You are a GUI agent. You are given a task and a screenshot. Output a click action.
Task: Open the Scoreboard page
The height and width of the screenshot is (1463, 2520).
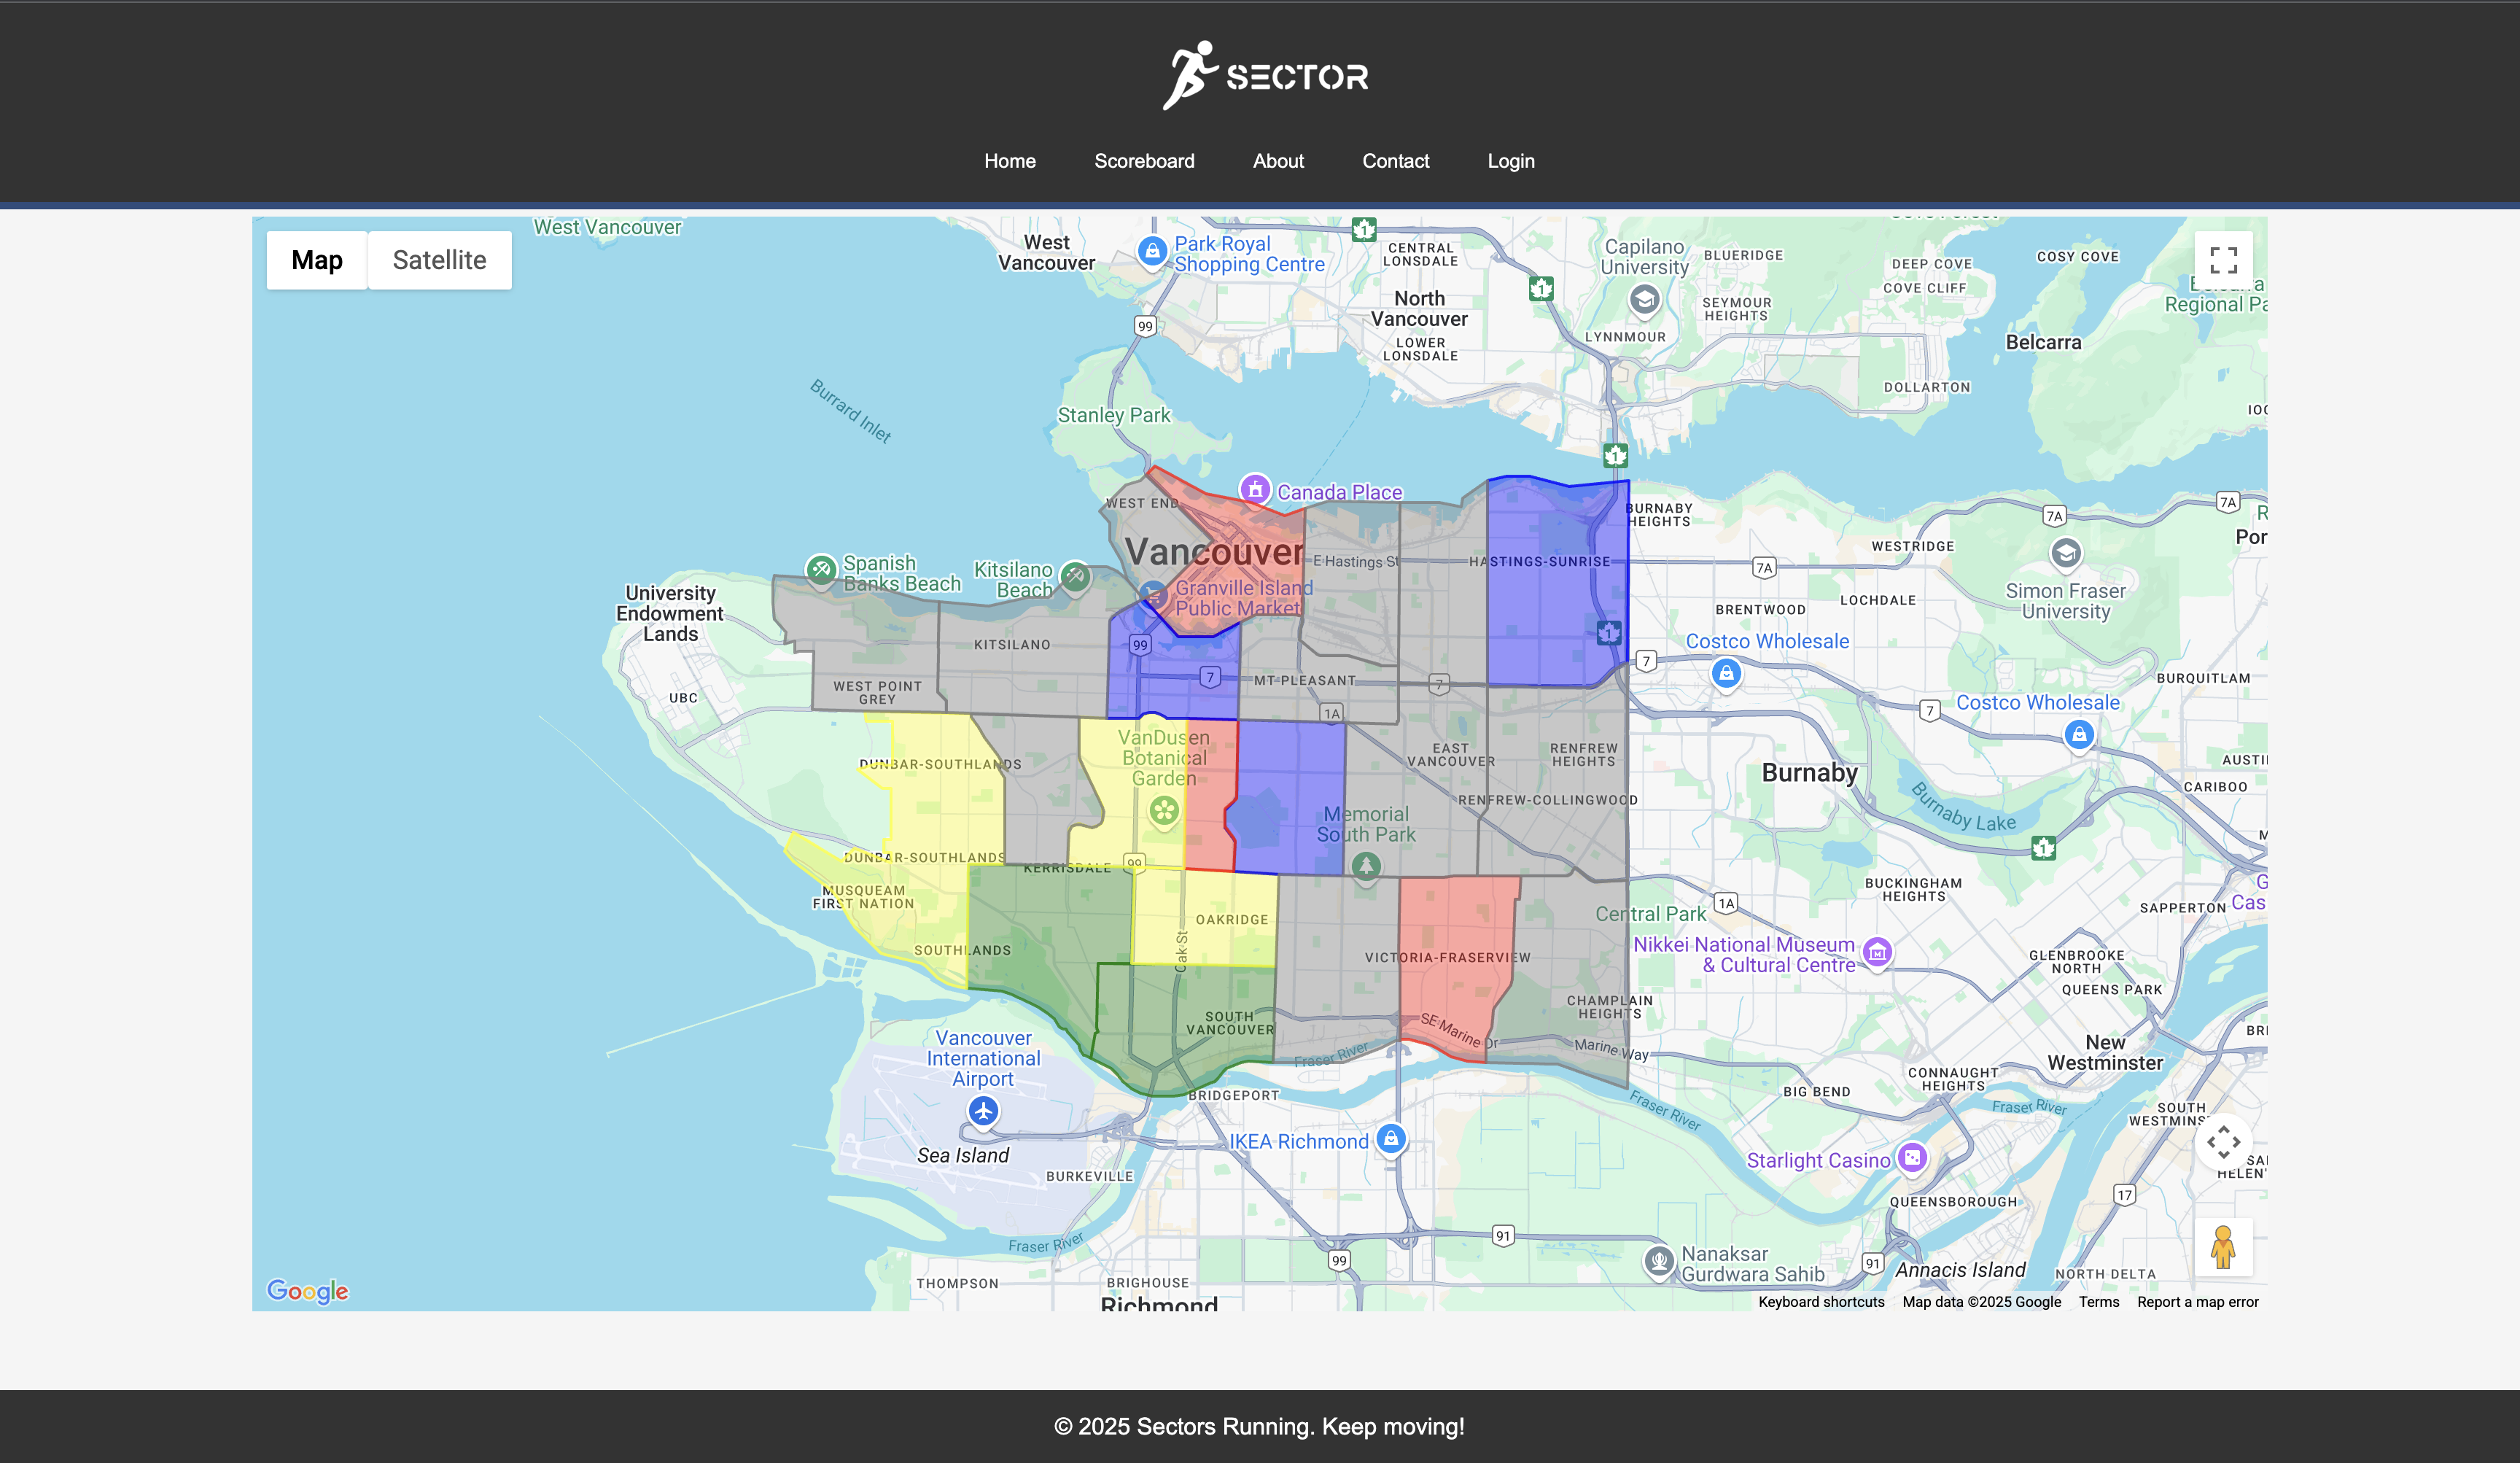1144,161
